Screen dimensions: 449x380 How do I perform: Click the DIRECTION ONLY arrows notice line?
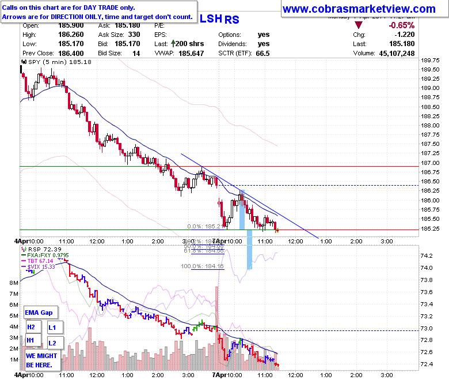(97, 17)
